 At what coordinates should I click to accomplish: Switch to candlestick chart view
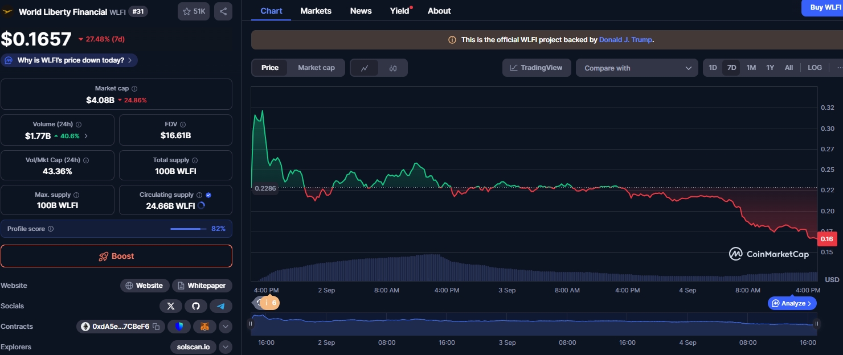pos(393,68)
